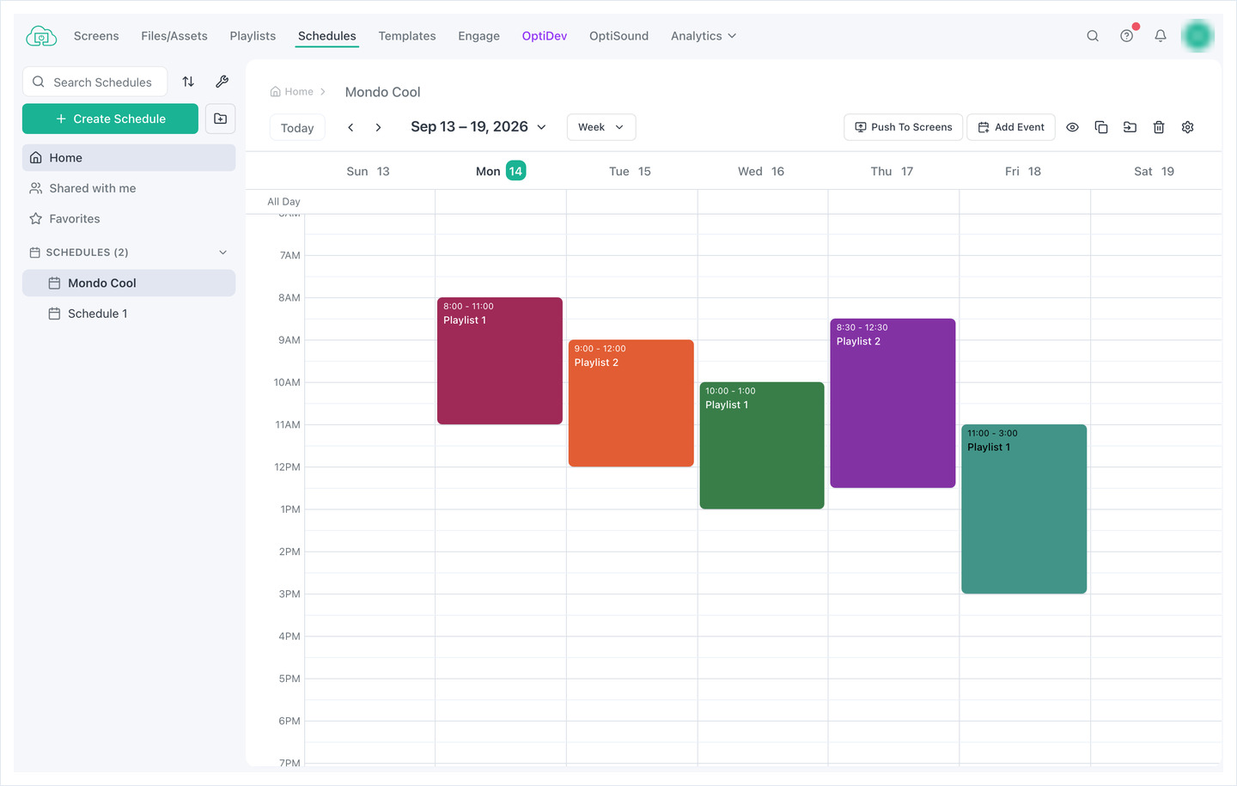Delete schedule with the trash icon

click(x=1159, y=127)
